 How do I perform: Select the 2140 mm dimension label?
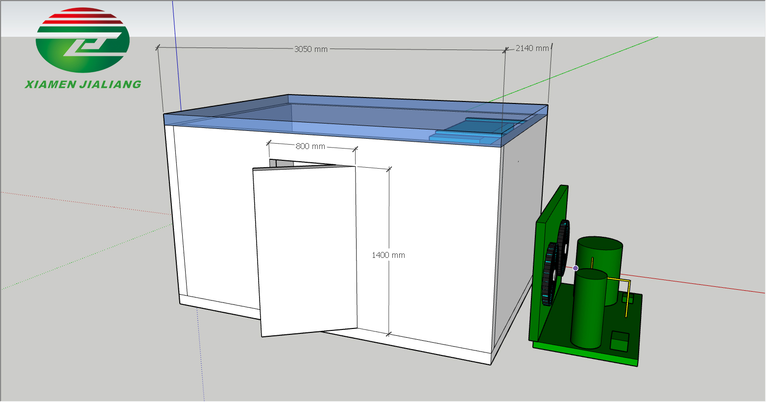pos(532,48)
